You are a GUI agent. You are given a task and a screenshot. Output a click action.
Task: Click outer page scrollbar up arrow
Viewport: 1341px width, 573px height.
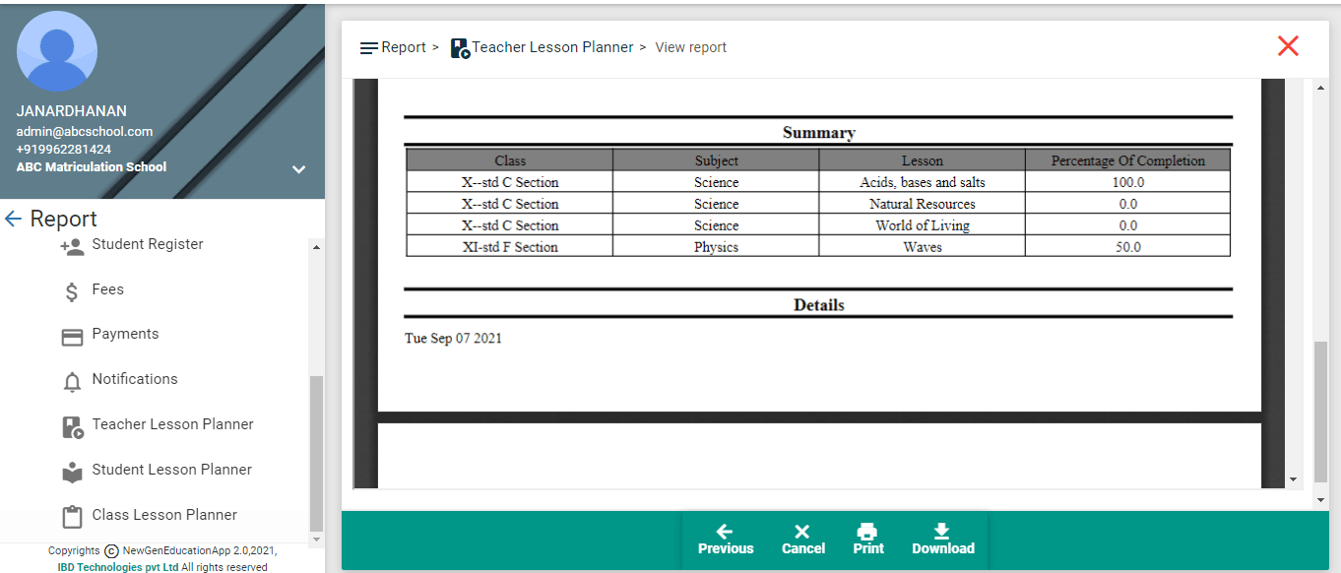(1321, 87)
